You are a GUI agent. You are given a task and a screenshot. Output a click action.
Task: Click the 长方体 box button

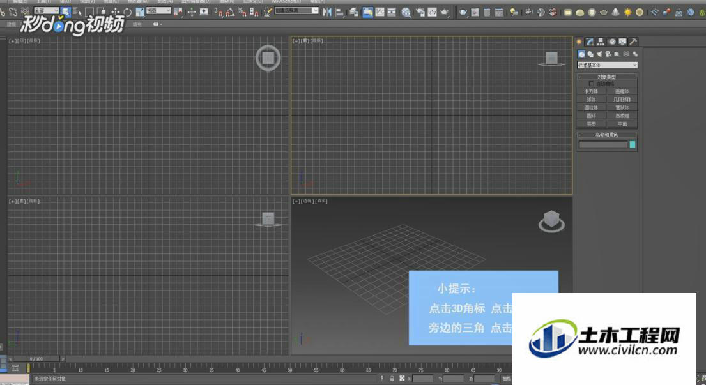[591, 91]
